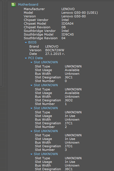
Task: Select model value Lenovo G50-80 (U3E1)
Action: tap(80, 13)
